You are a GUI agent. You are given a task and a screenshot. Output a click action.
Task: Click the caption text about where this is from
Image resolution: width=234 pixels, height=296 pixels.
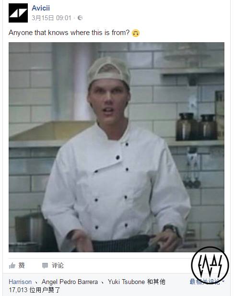(x=69, y=33)
